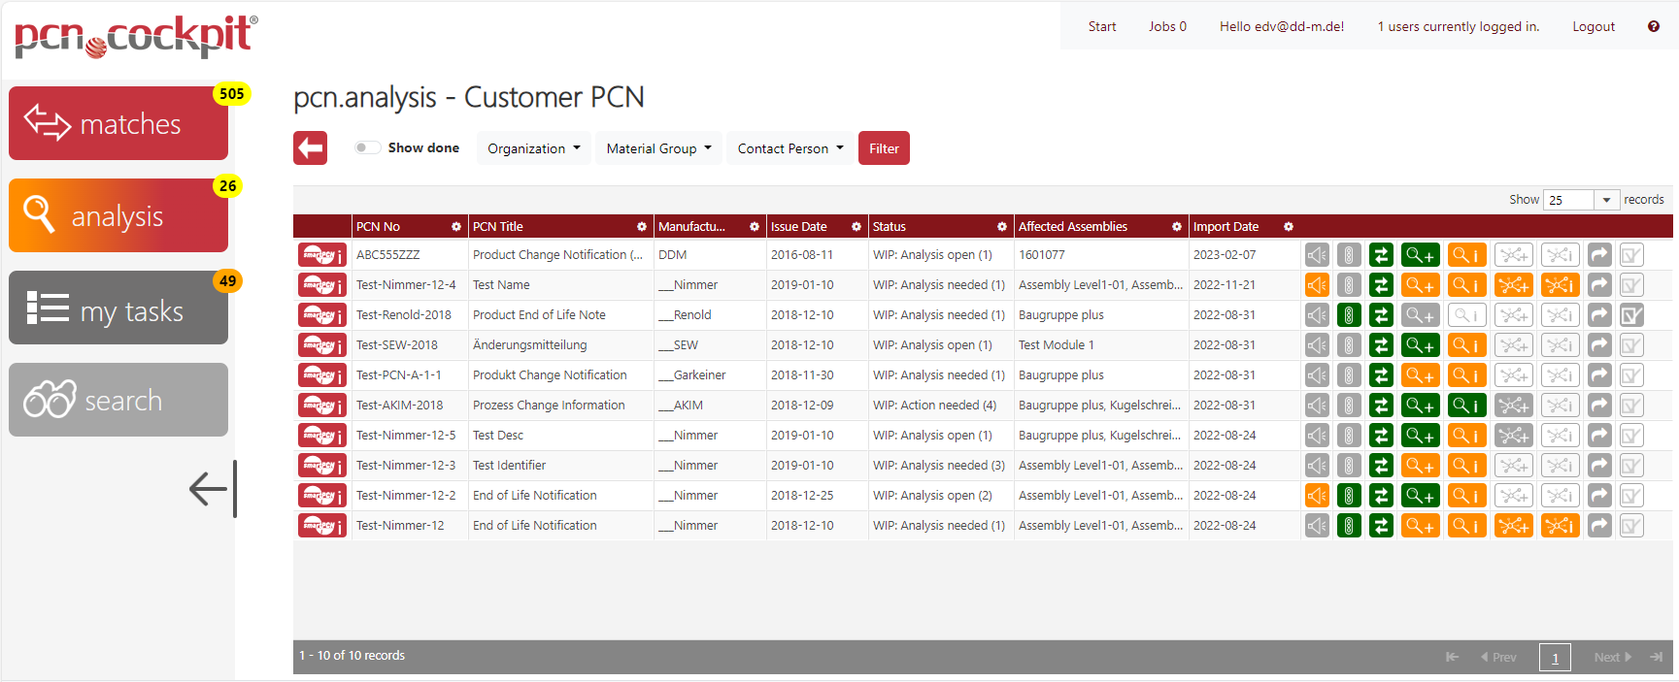The height and width of the screenshot is (682, 1679).
Task: Click the red back arrow button
Action: tap(310, 148)
